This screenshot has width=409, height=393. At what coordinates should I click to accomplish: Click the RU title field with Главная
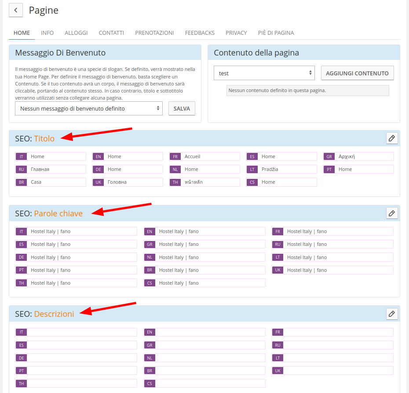point(57,169)
